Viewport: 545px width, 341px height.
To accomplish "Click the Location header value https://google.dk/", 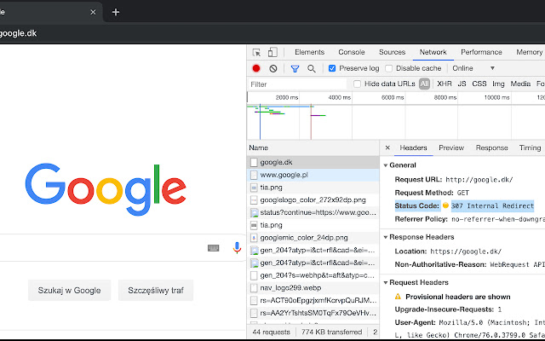I will pos(466,251).
